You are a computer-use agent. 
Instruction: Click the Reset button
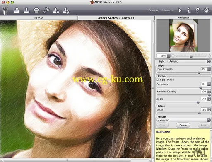[204, 125]
